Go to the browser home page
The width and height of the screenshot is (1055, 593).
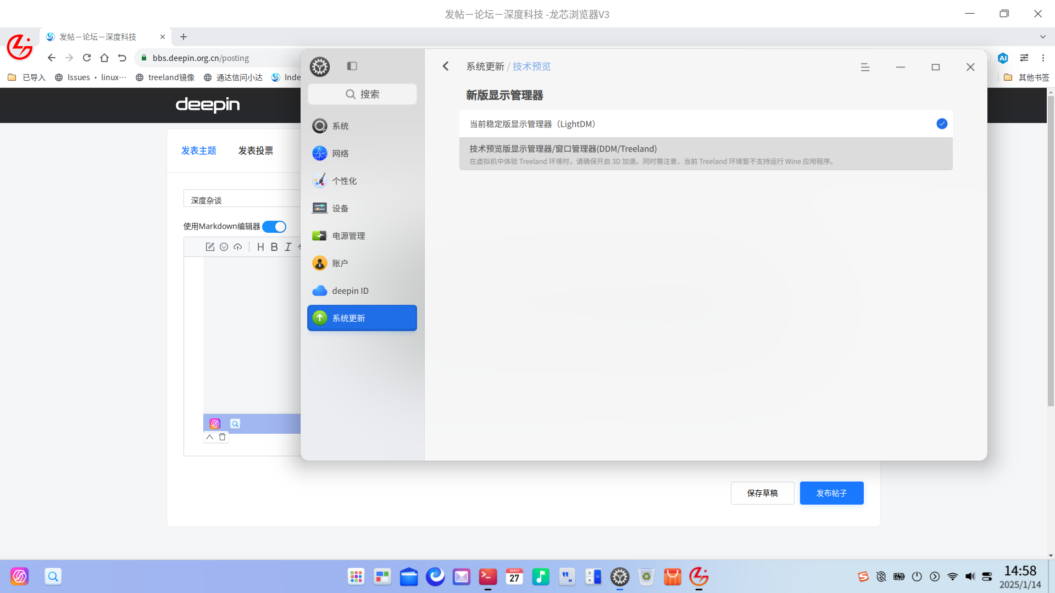coord(104,58)
